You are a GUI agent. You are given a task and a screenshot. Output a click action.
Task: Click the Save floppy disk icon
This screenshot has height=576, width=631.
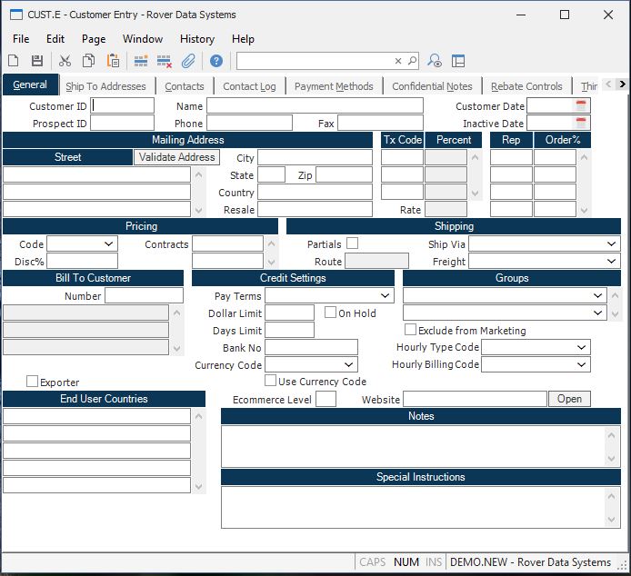[x=37, y=61]
